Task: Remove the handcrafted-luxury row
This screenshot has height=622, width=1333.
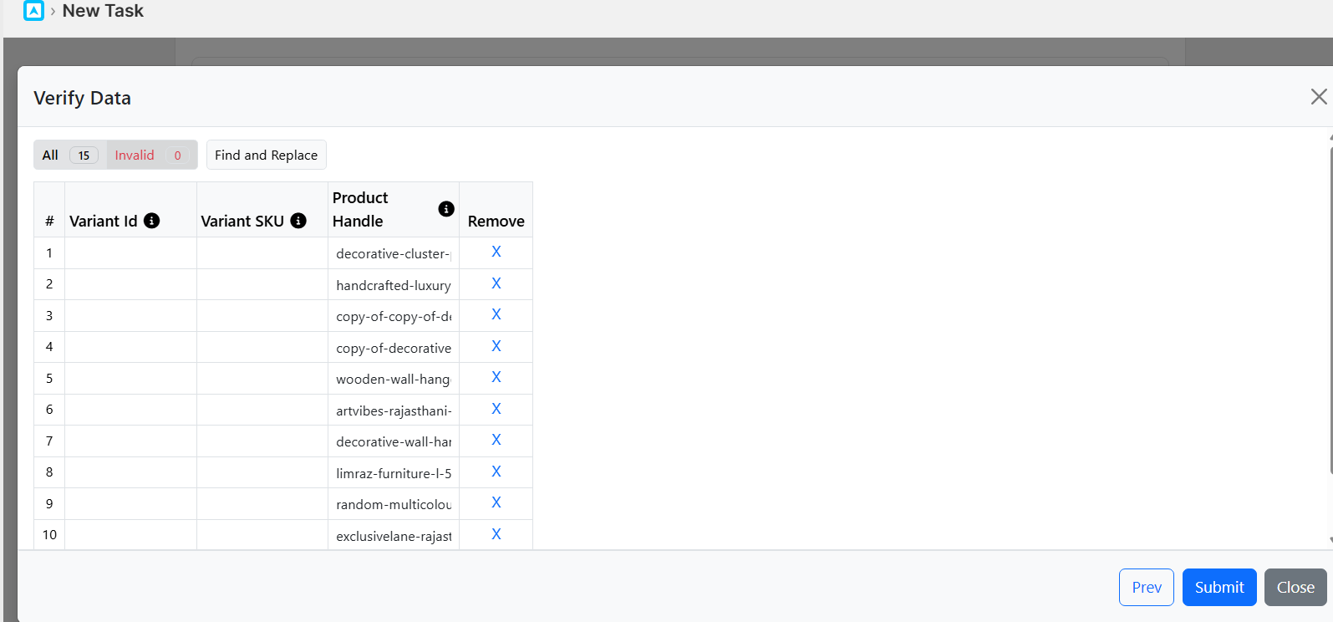Action: (x=496, y=283)
